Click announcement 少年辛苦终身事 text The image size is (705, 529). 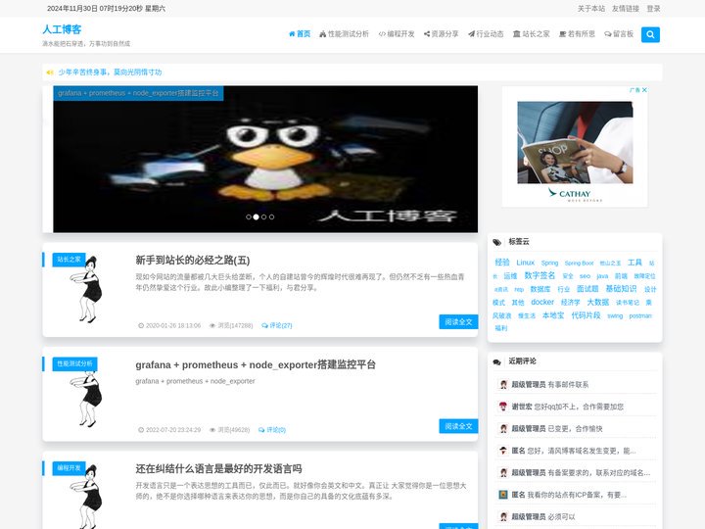[110, 72]
